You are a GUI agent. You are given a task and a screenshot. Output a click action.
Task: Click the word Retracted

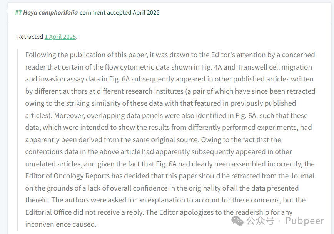coord(30,37)
